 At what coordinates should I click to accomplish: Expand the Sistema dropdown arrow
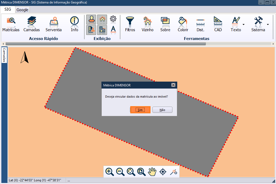point(268,25)
